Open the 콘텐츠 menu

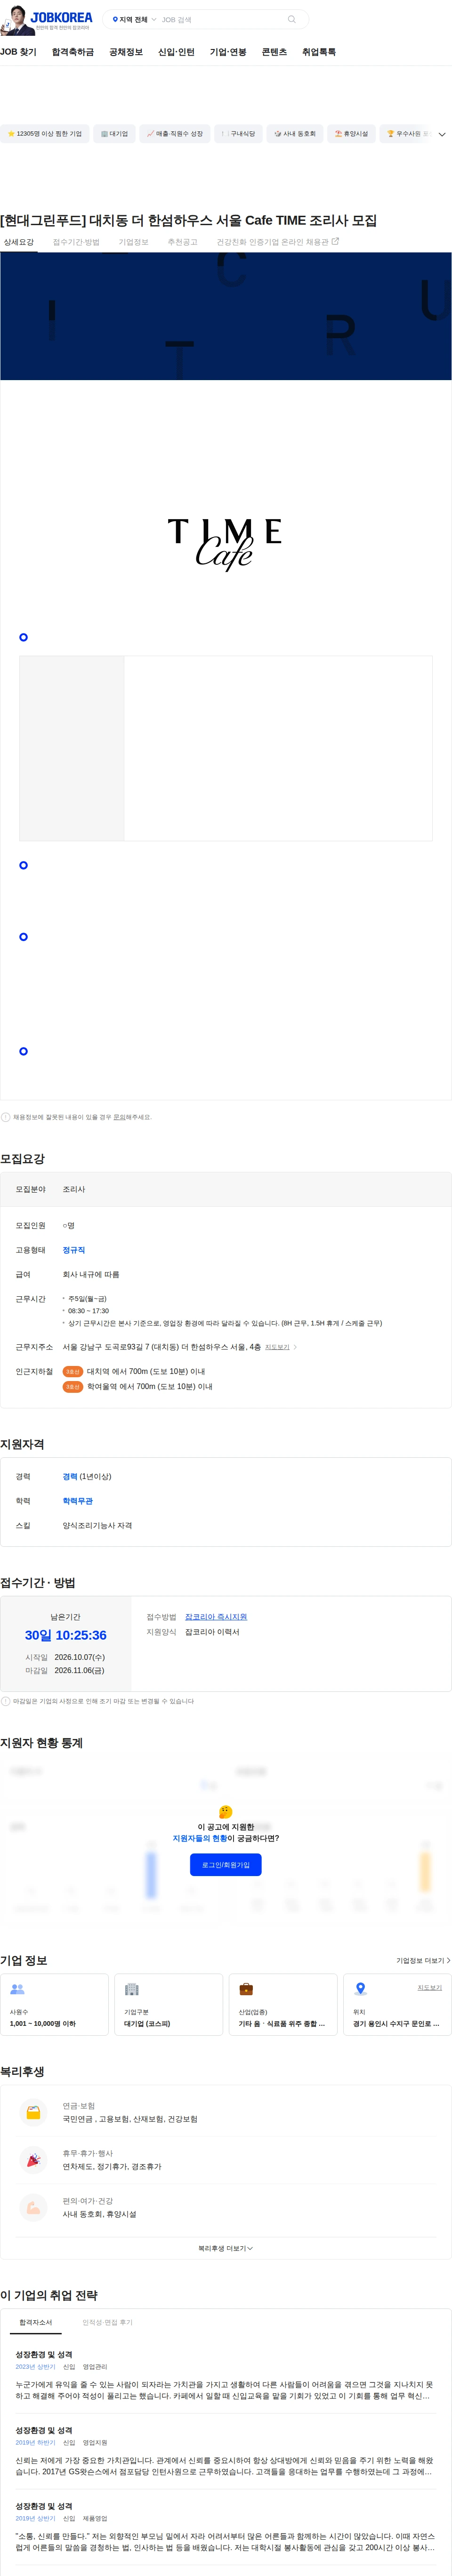click(274, 52)
